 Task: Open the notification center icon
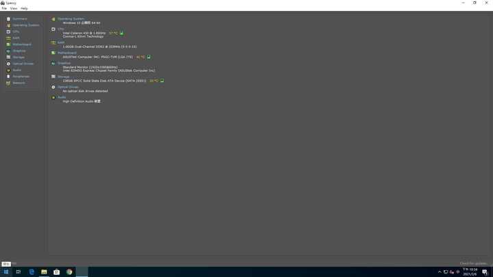pyautogui.click(x=485, y=272)
